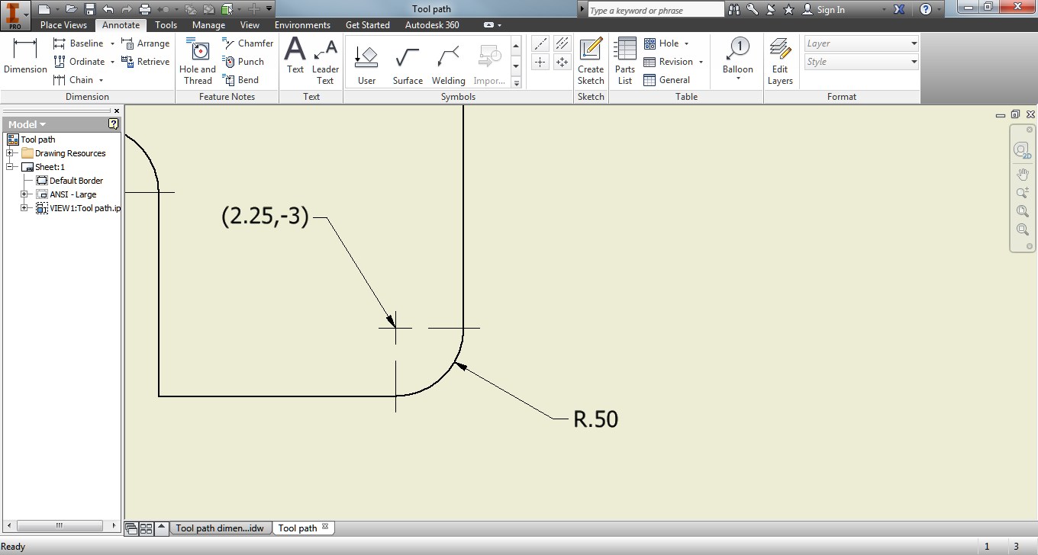Image resolution: width=1038 pixels, height=555 pixels.
Task: Open the Edit Layers dialog
Action: tap(780, 61)
